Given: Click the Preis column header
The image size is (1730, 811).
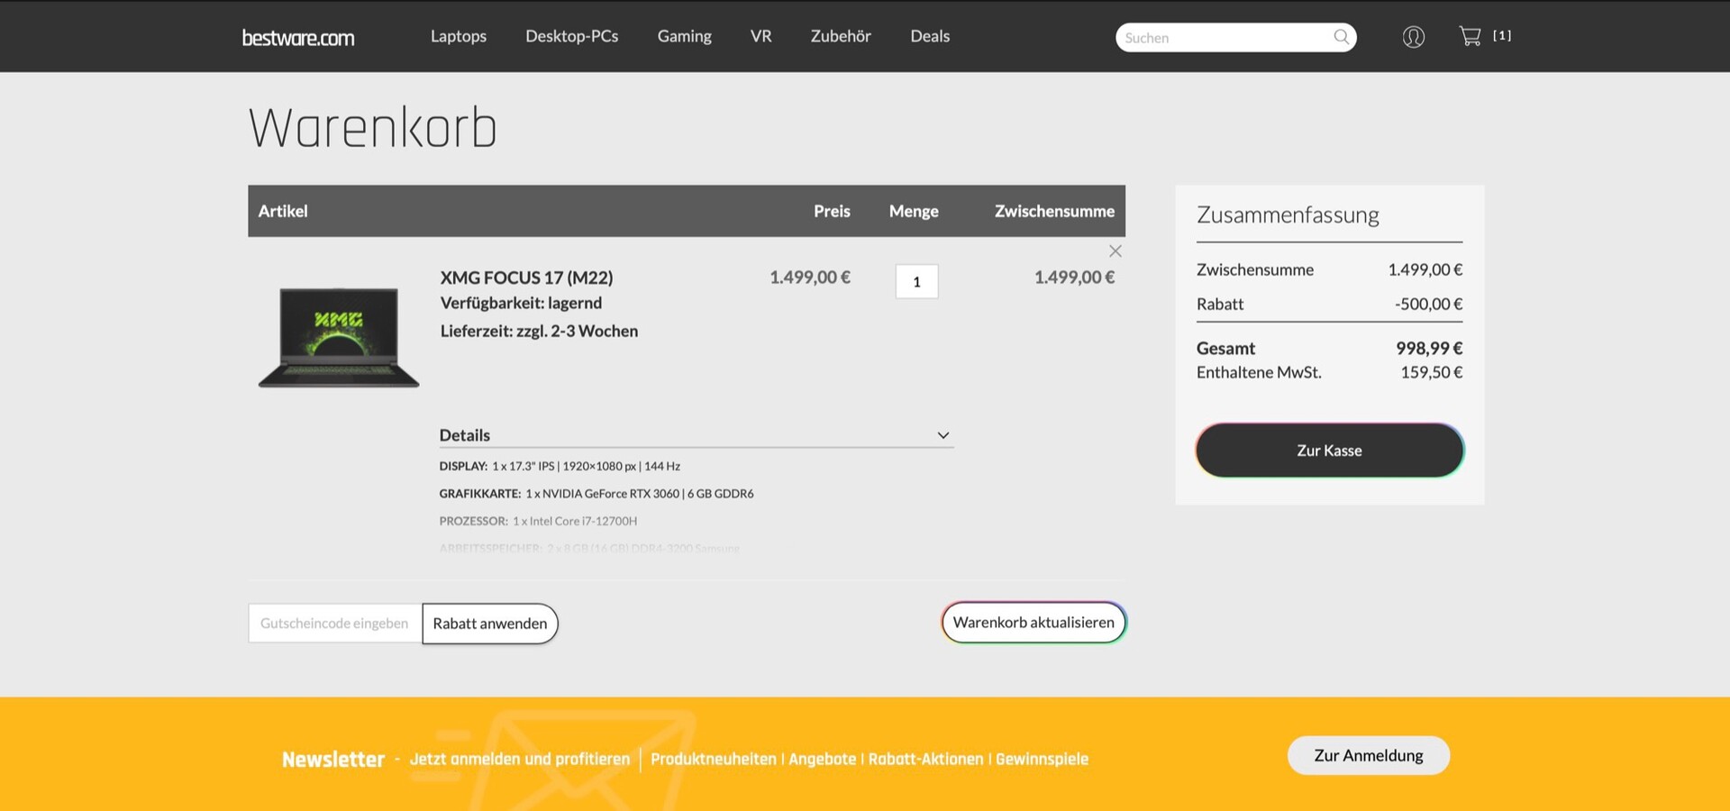Looking at the screenshot, I should 832,211.
